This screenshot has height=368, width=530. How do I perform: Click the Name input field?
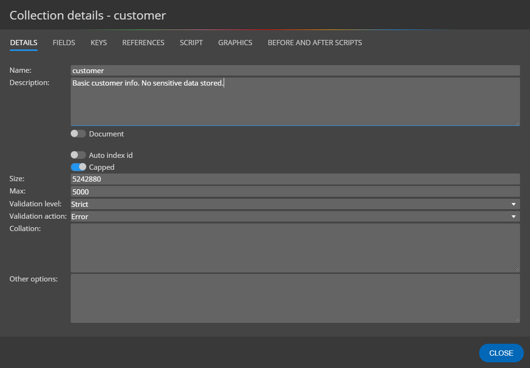pos(295,70)
